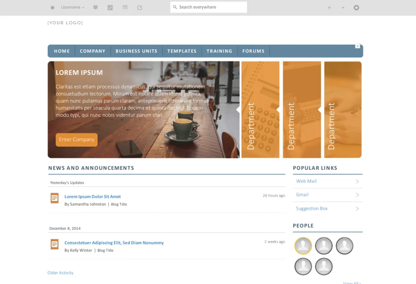Open the Web Mail link
This screenshot has height=284, width=416.
click(306, 181)
